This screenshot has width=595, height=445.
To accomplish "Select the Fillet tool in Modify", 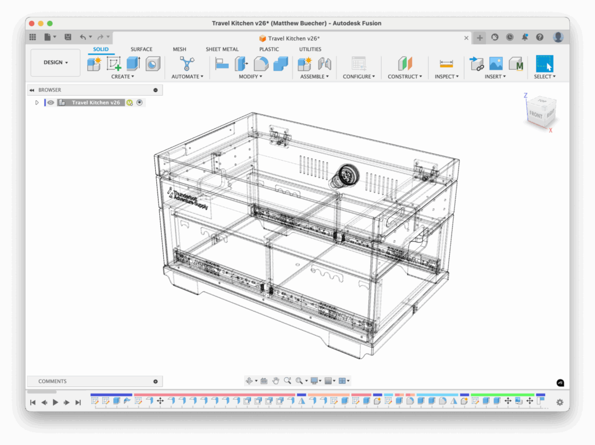I will [261, 63].
